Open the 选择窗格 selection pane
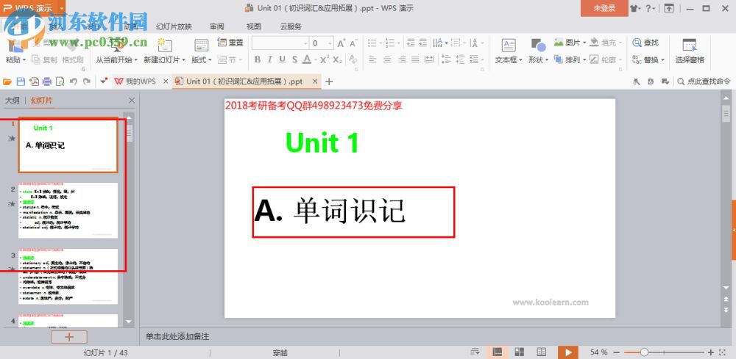 click(x=690, y=51)
